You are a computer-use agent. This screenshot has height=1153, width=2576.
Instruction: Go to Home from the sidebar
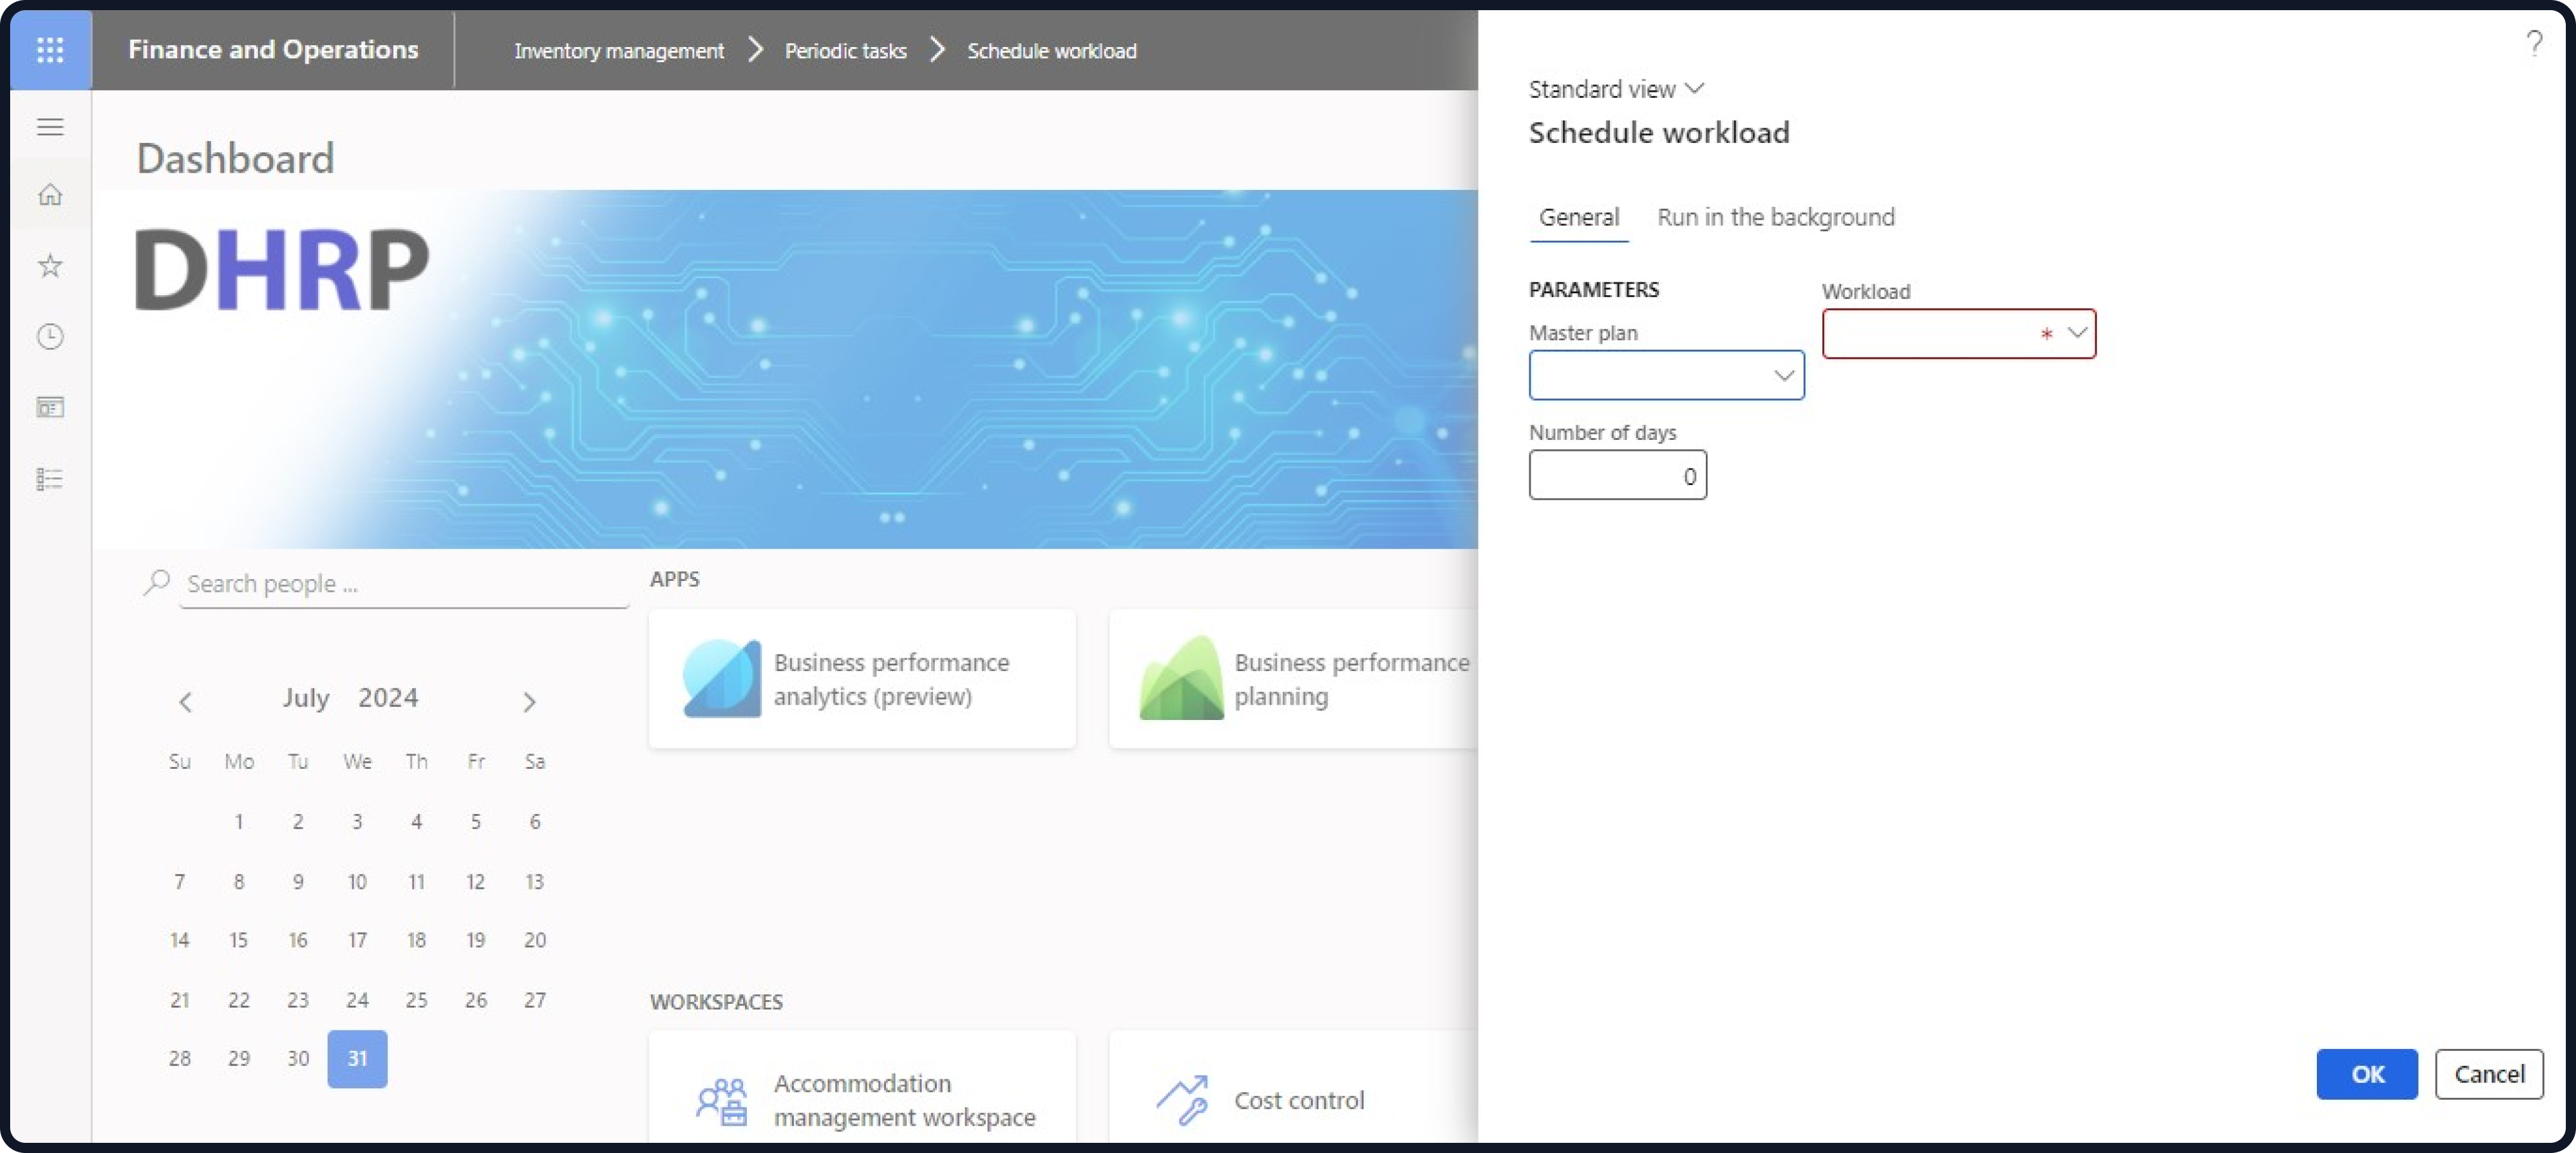[50, 194]
